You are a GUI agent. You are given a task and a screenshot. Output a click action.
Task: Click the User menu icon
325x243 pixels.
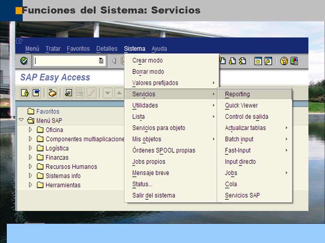[25, 93]
